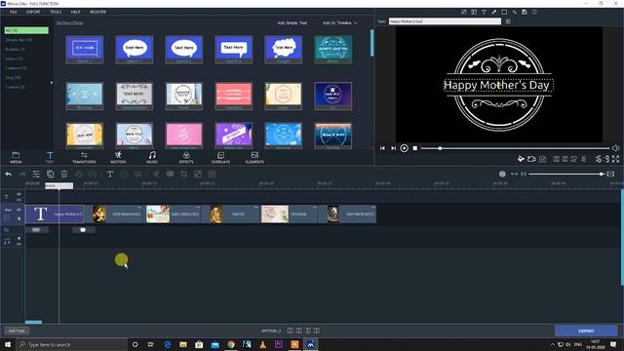The image size is (624, 351).
Task: Select the Happy Mother's Day title clip
Action: 55,214
